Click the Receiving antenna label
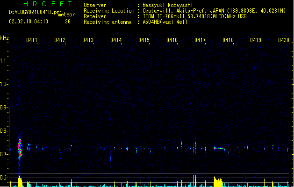Image resolution: width=294 pixels, height=187 pixels. coord(108,22)
